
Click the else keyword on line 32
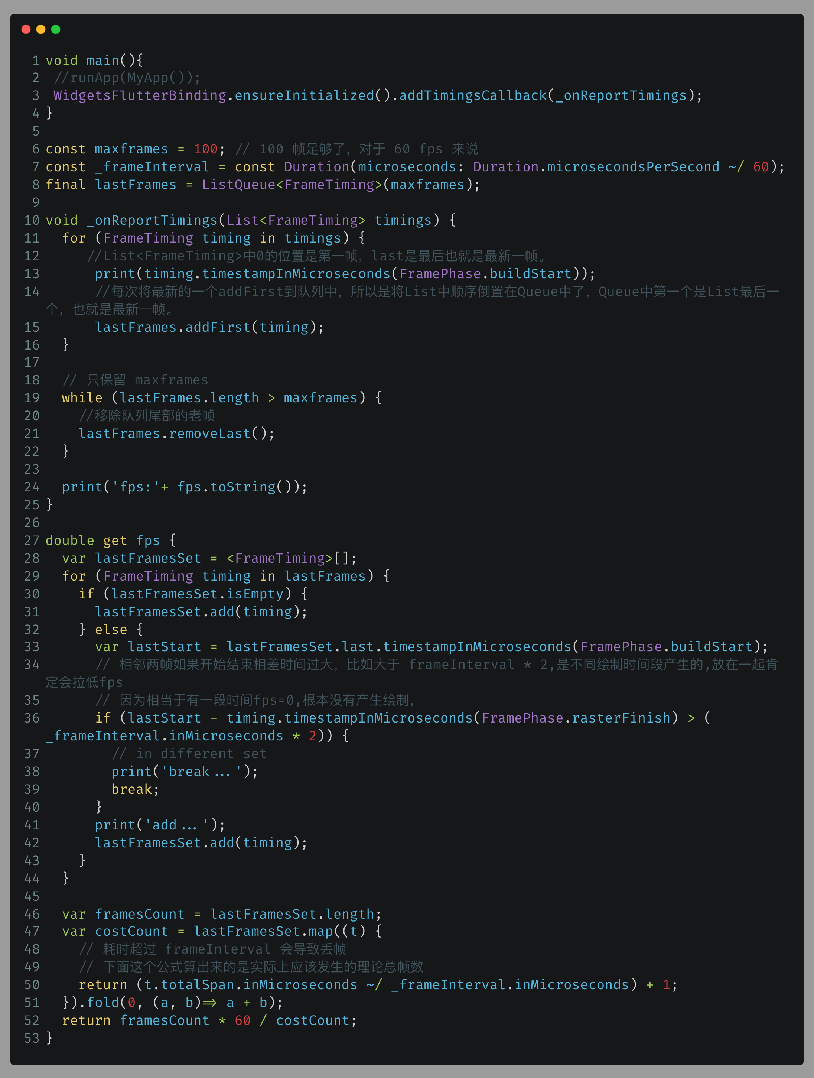coord(111,630)
